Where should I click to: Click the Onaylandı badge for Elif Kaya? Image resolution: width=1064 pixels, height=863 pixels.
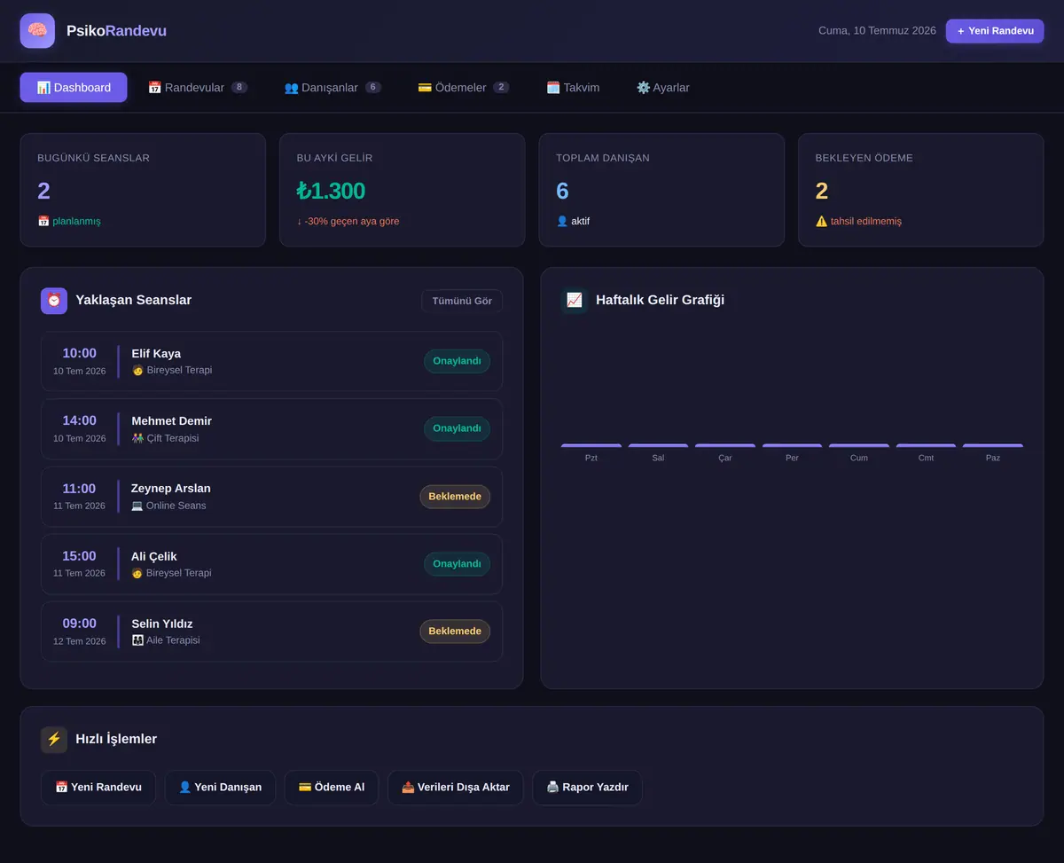click(x=457, y=361)
